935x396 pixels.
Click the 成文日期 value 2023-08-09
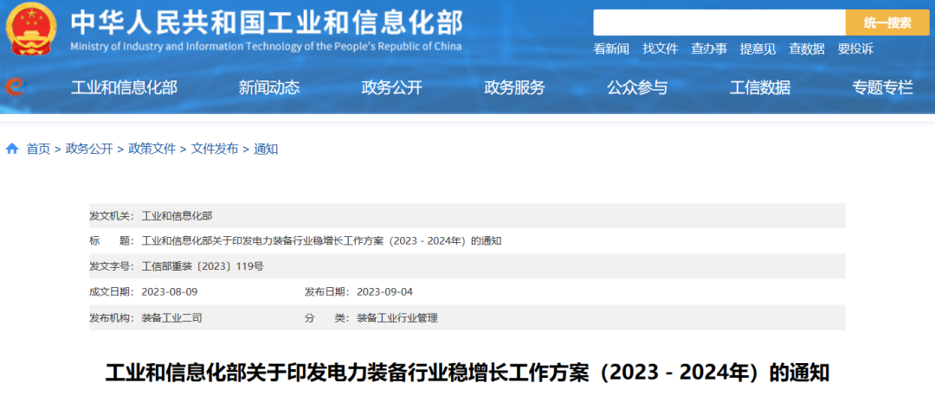tap(170, 291)
